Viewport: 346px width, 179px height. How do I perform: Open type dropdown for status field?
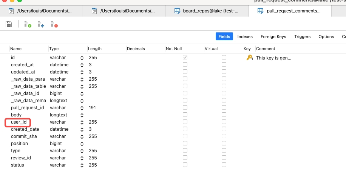pyautogui.click(x=82, y=165)
